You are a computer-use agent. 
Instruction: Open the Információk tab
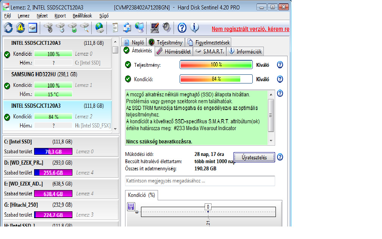[x=245, y=52]
